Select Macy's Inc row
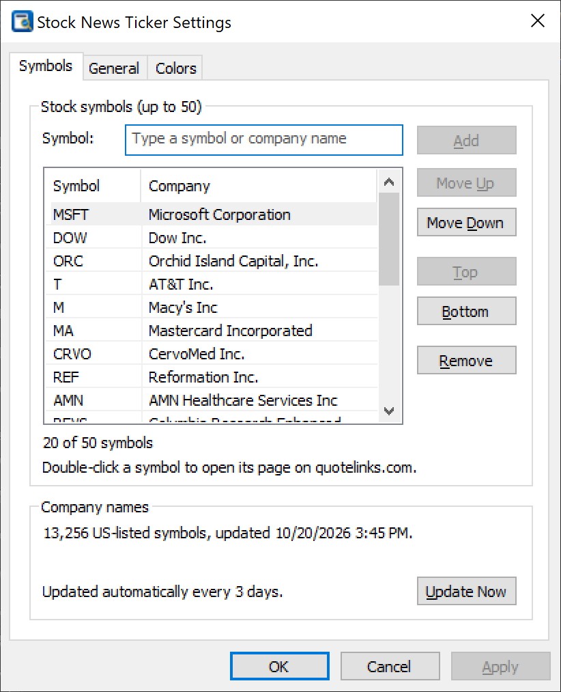 click(212, 307)
